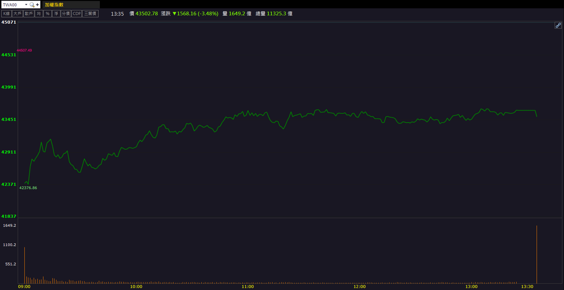564x290 pixels.
Task: Click the opening volume bar at 09:00
Action: point(25,265)
